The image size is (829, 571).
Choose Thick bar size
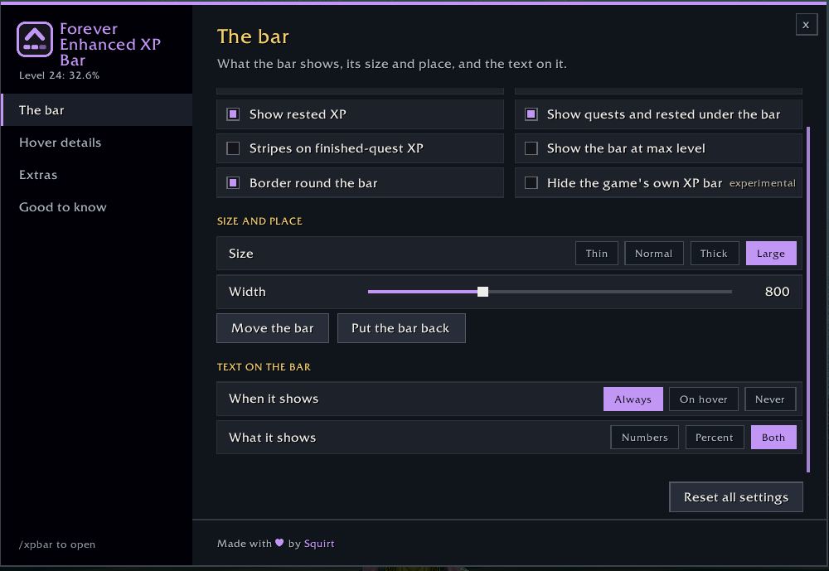click(x=715, y=254)
